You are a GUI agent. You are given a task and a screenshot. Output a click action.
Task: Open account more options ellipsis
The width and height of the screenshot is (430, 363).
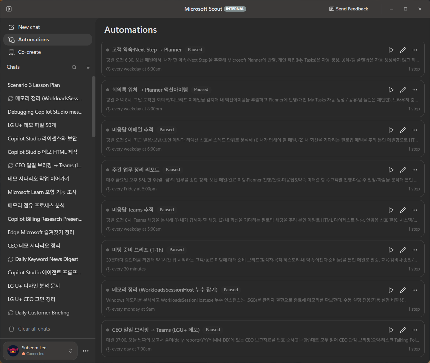(86, 351)
